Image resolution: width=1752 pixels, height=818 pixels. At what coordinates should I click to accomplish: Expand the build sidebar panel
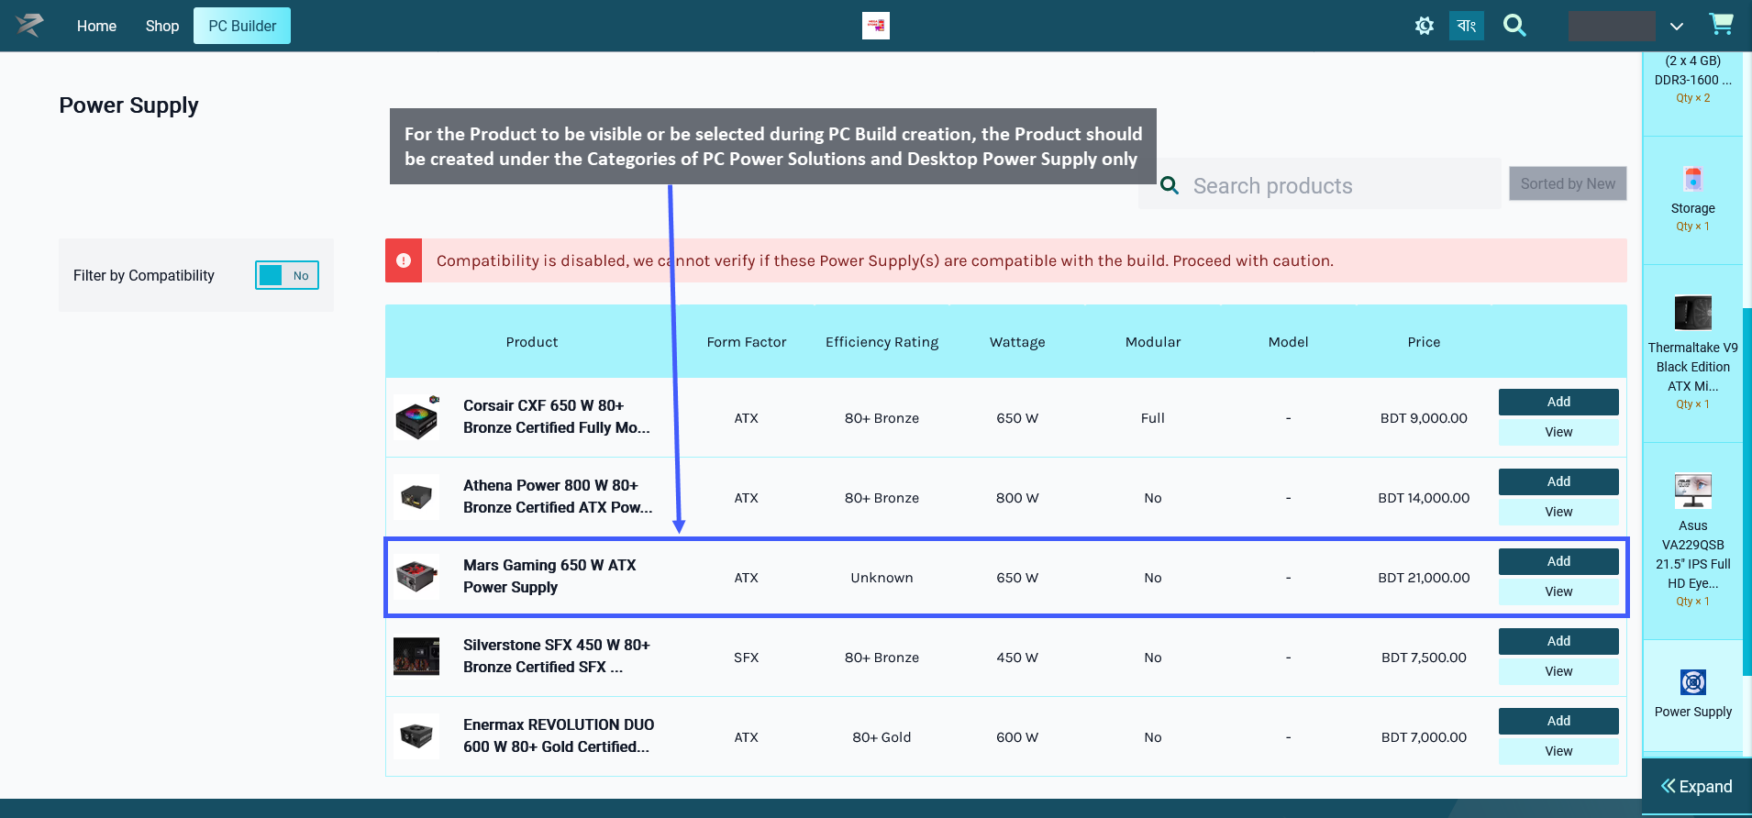coord(1697,786)
